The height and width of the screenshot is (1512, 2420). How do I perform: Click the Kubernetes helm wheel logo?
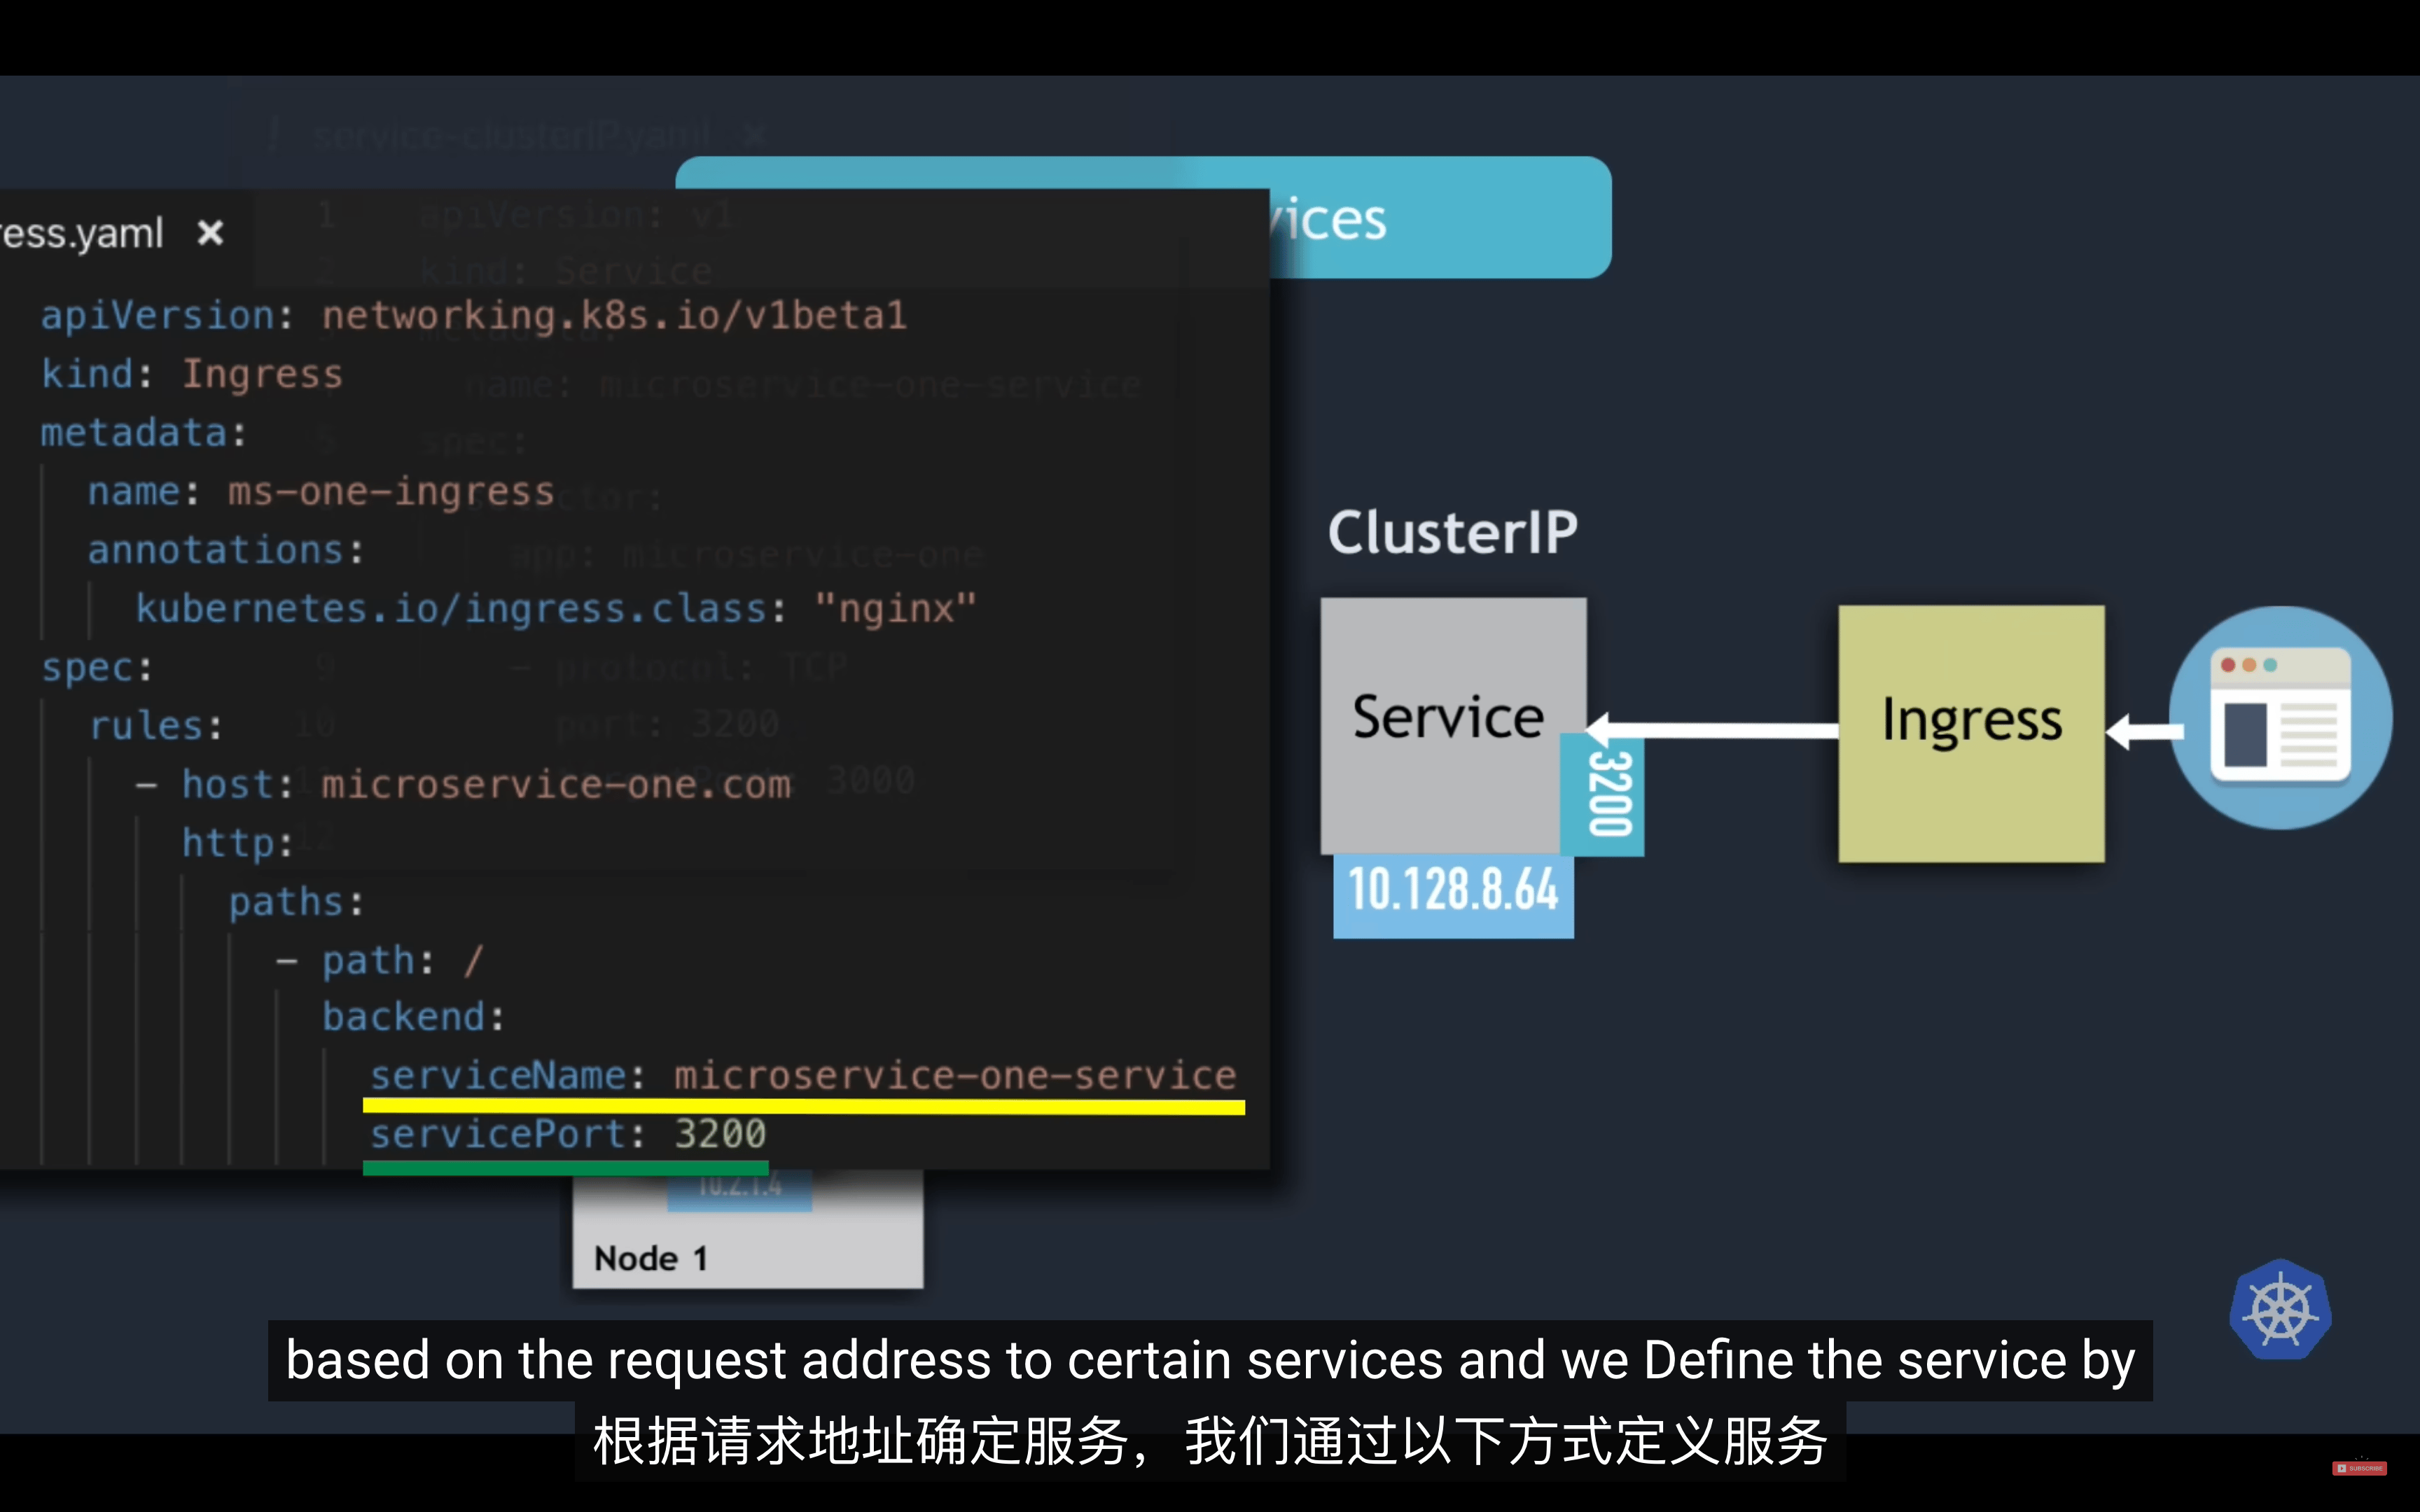pyautogui.click(x=2280, y=1309)
